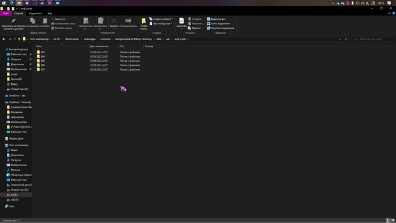Refresh the current folder view

click(x=346, y=39)
